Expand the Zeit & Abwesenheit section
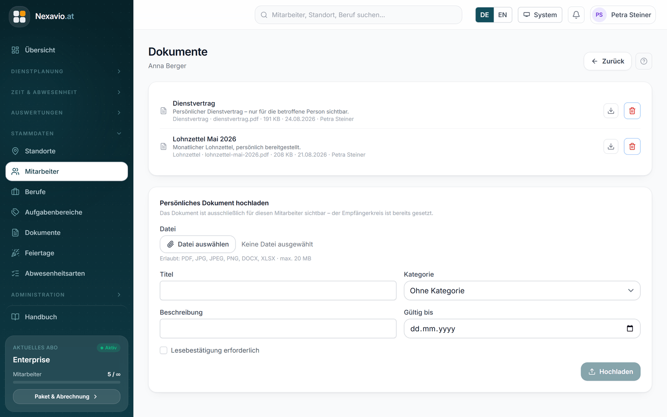This screenshot has height=417, width=667. (67, 92)
